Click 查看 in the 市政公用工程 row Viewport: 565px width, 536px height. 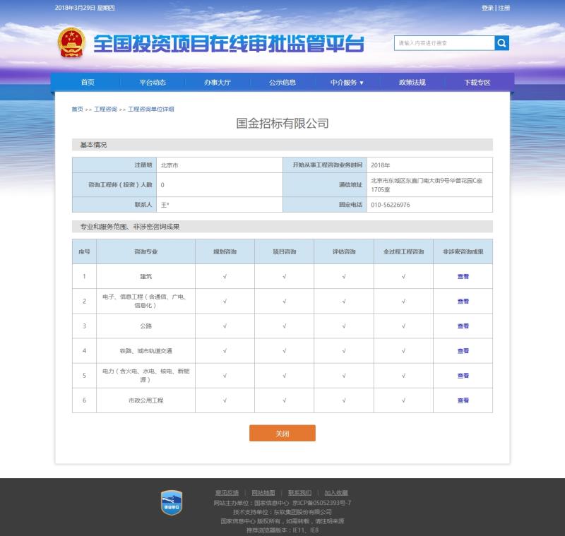click(x=463, y=400)
